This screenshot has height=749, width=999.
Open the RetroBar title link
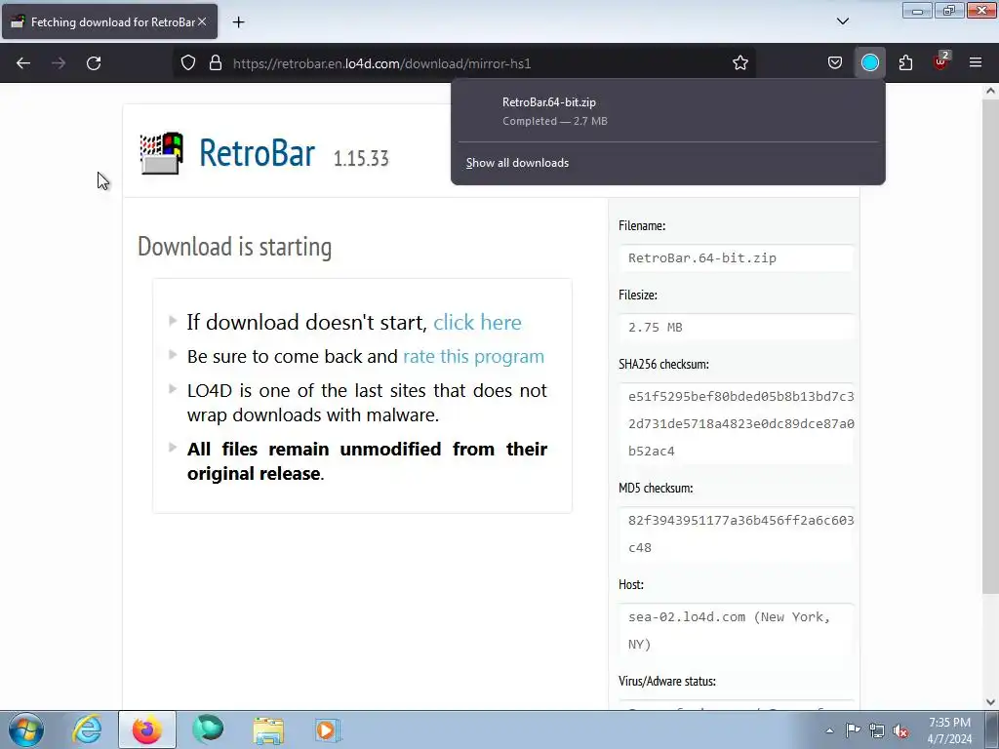[257, 153]
